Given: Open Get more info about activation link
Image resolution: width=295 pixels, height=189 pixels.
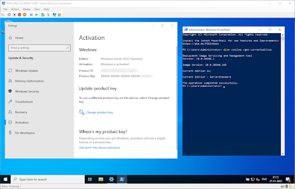Looking at the screenshot, I should [100, 147].
